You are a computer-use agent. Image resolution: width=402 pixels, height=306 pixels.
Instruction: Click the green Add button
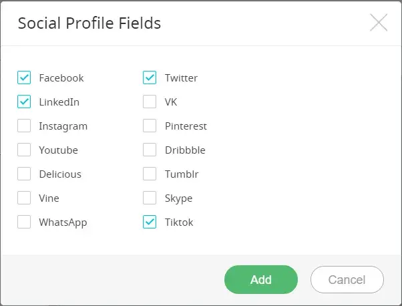(260, 279)
